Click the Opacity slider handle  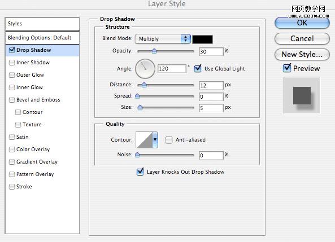[x=154, y=51]
